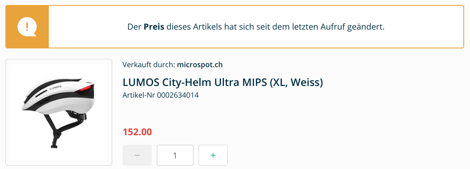
Task: Open the microspot.ch seller link
Action: pyautogui.click(x=200, y=65)
